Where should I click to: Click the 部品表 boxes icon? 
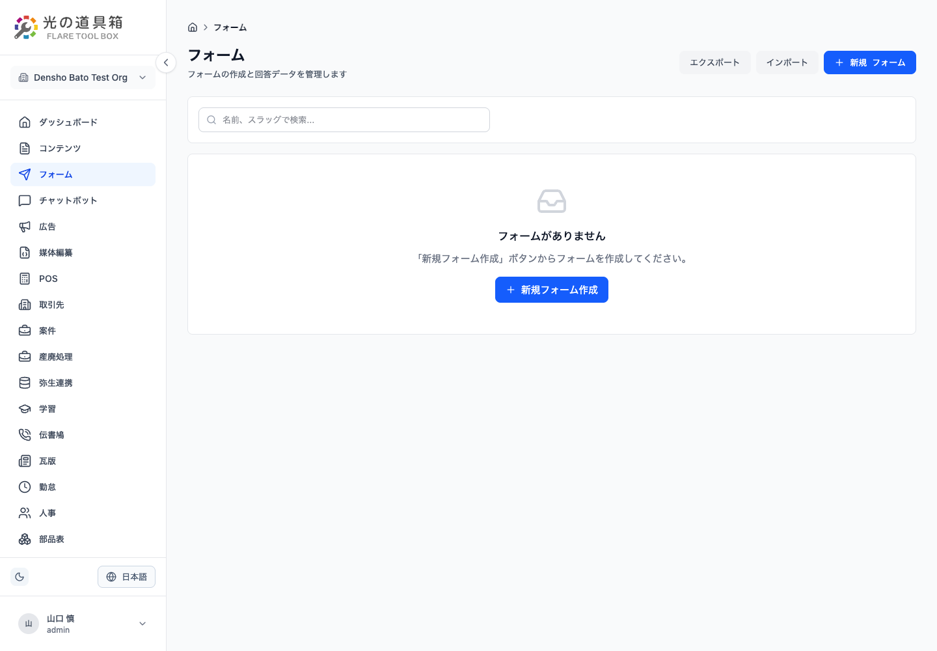tap(25, 539)
